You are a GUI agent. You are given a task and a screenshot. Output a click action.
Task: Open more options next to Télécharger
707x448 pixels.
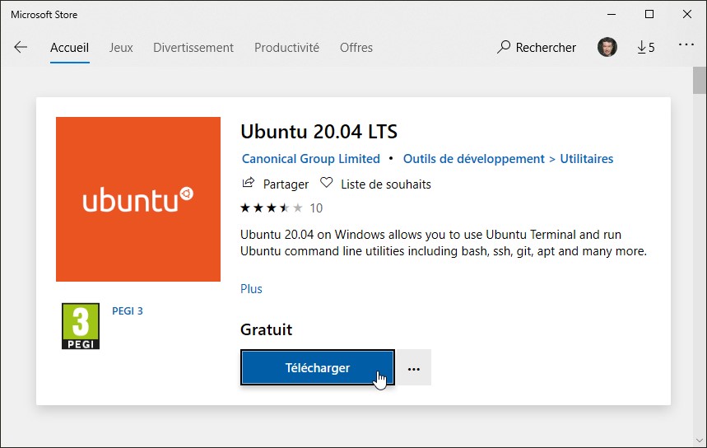[414, 368]
